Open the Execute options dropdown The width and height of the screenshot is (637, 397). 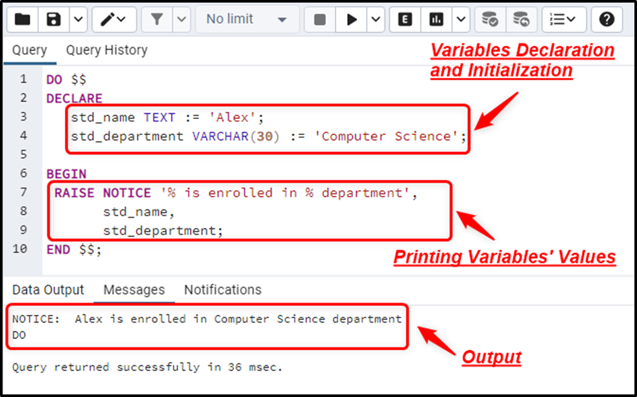pos(375,19)
